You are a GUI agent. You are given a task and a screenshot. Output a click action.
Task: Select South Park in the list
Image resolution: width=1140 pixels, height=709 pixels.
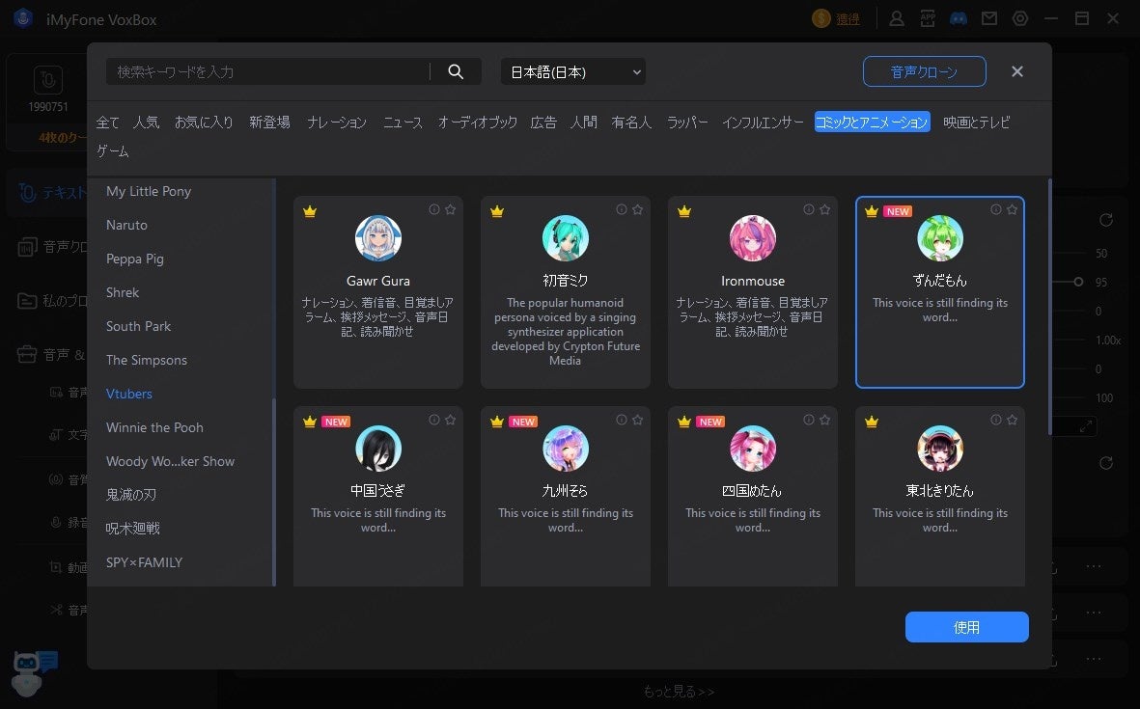[x=138, y=326]
